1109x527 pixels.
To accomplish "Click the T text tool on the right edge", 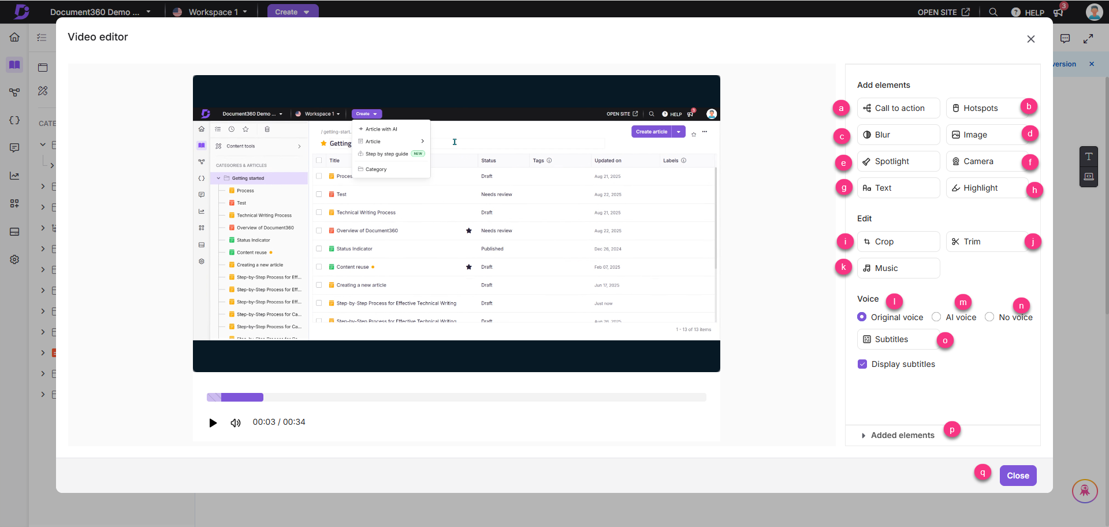I will pos(1089,157).
